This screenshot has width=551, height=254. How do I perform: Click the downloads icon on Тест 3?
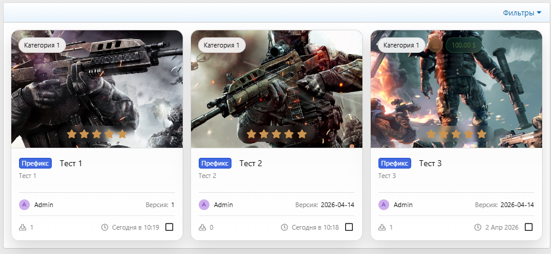[x=381, y=227]
